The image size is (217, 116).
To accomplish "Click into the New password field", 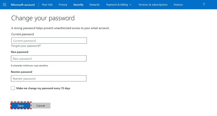I will 49,59.
